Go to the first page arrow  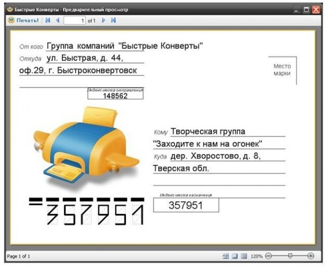point(48,20)
